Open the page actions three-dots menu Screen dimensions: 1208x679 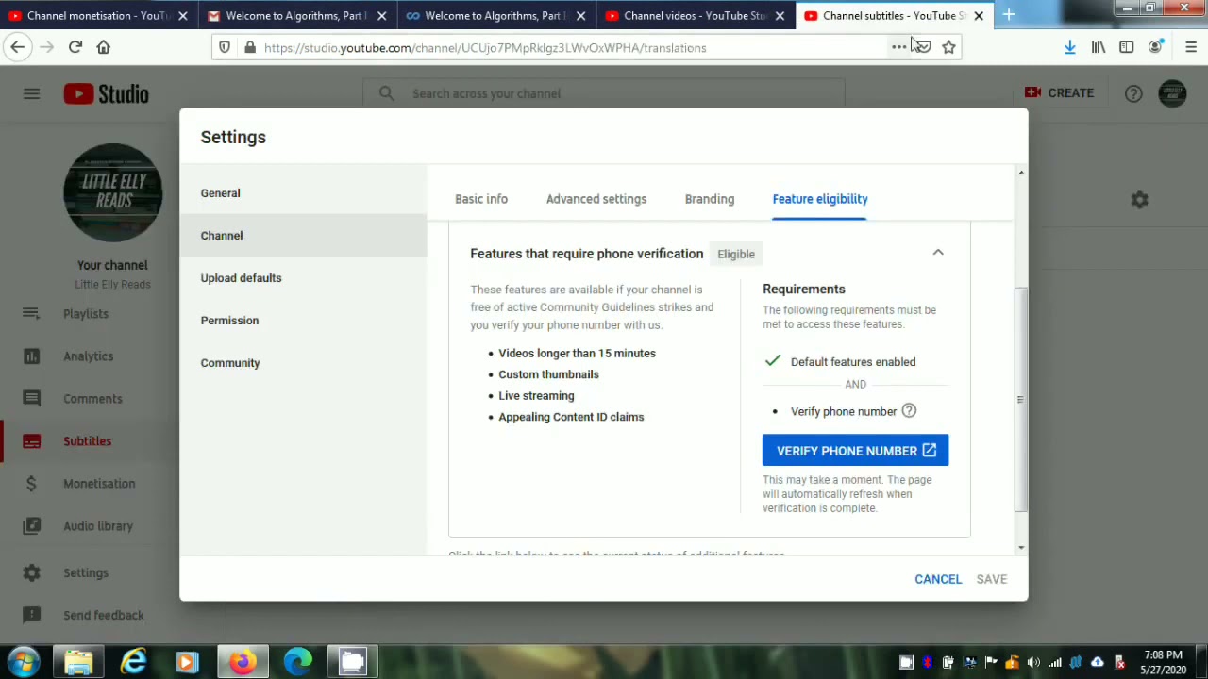point(898,47)
